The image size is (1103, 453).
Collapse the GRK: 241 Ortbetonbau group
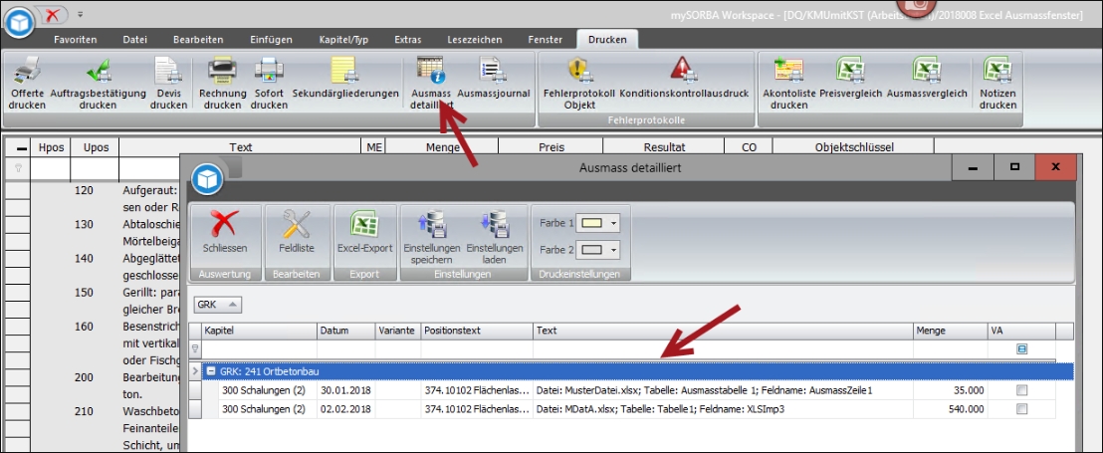[x=211, y=371]
